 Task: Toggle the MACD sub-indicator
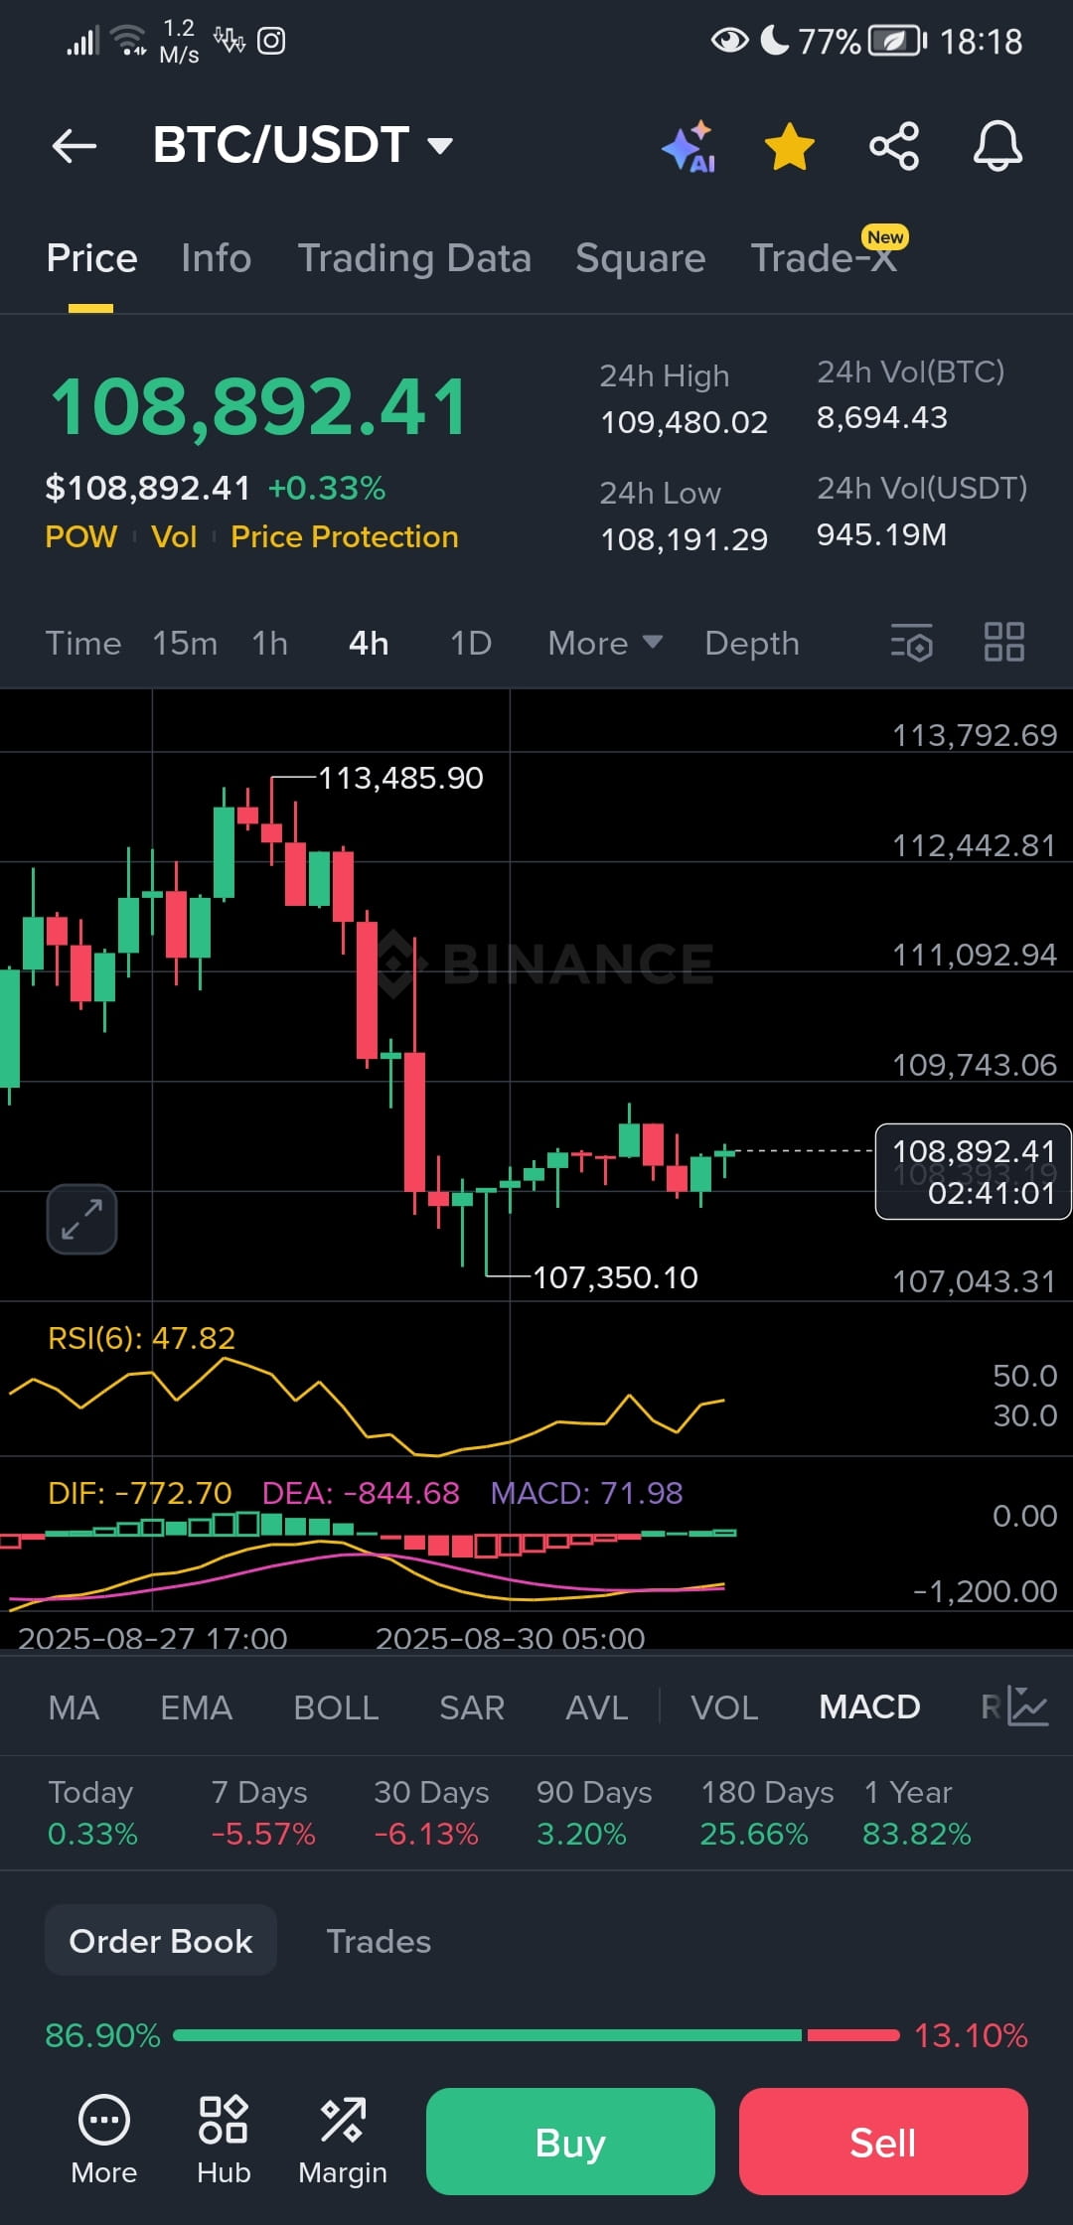pyautogui.click(x=869, y=1707)
